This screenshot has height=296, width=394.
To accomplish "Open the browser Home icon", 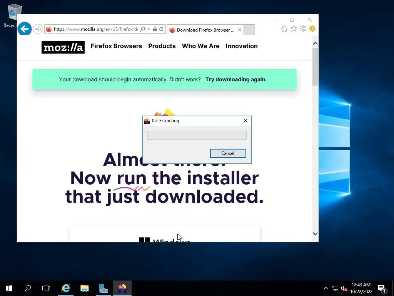I will pos(284,29).
